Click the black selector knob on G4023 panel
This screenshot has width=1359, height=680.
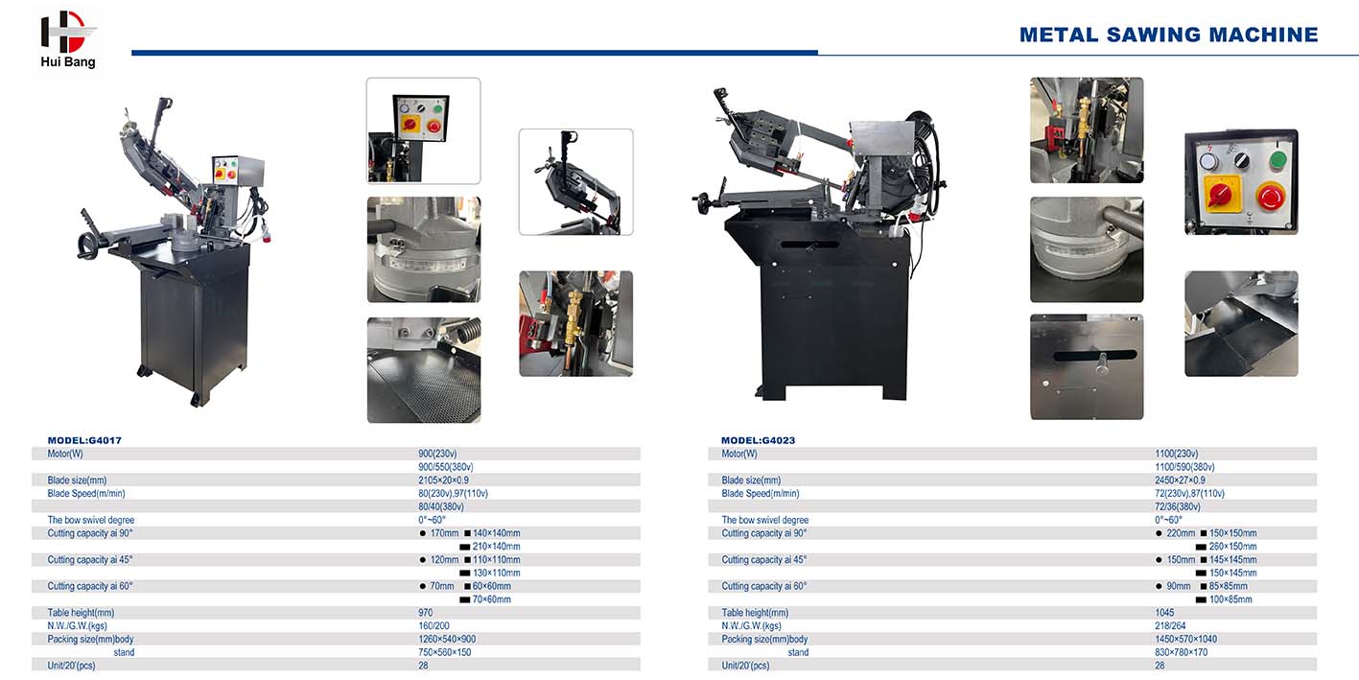point(1240,160)
